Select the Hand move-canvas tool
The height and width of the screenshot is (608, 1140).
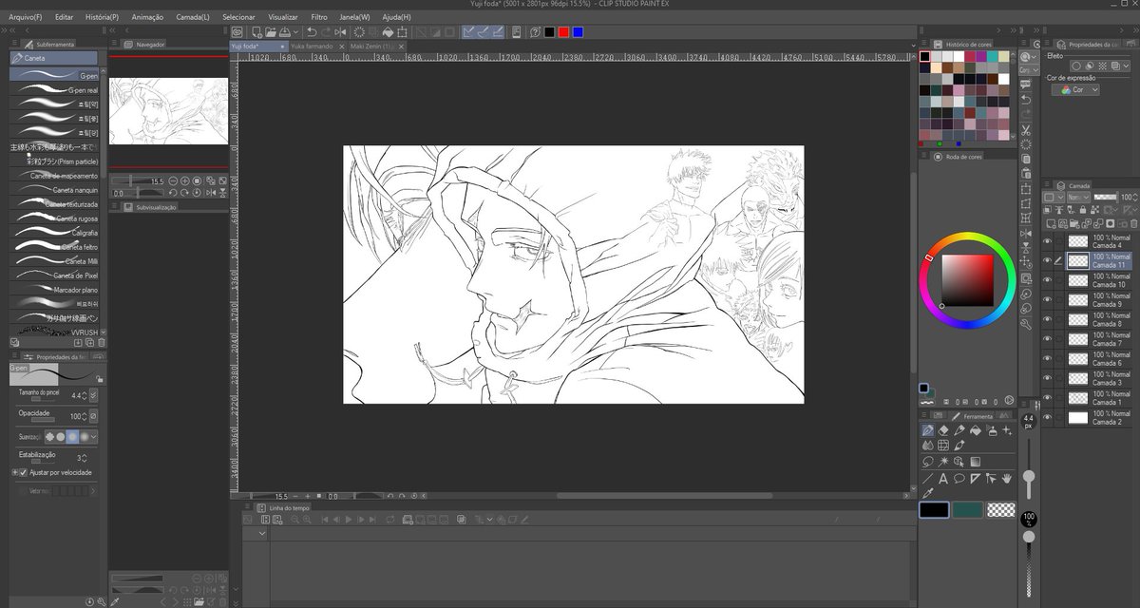tap(1007, 478)
